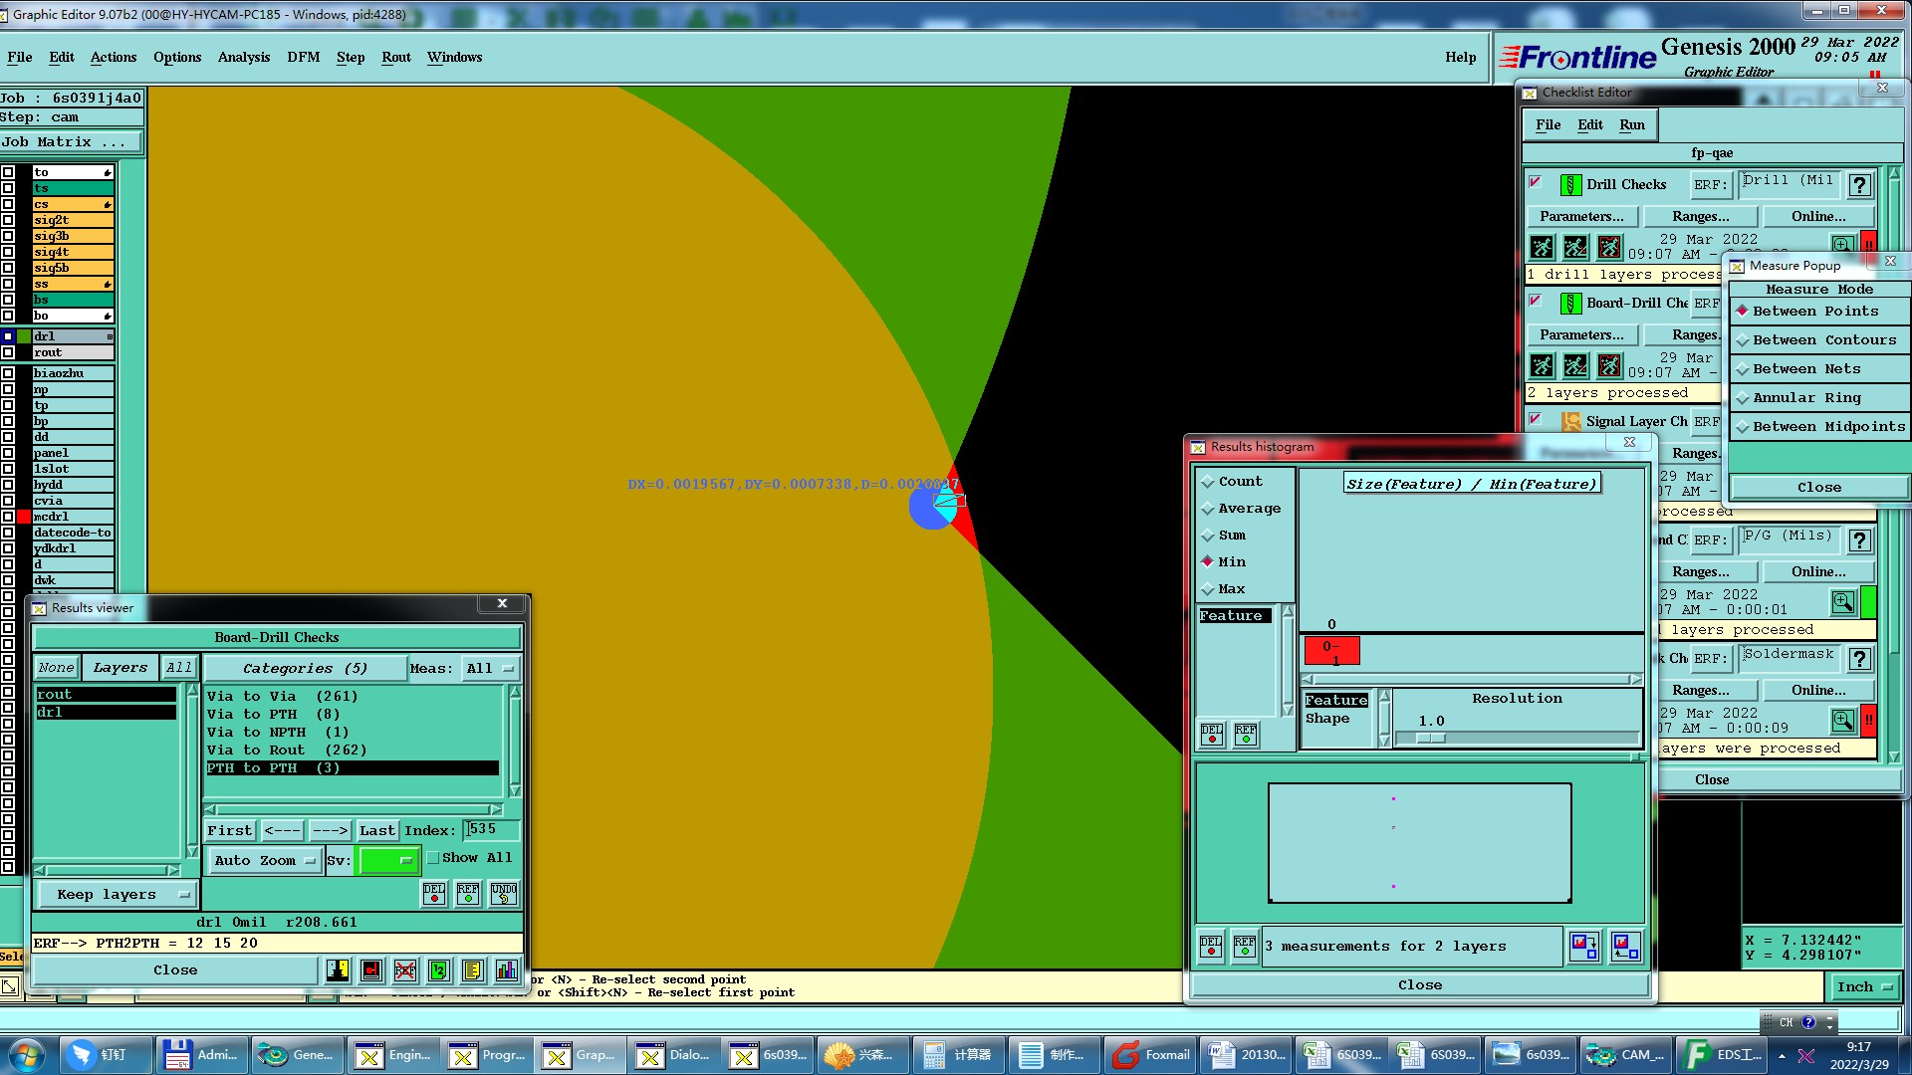The width and height of the screenshot is (1912, 1075).
Task: Open the Analysis menu
Action: (x=244, y=58)
